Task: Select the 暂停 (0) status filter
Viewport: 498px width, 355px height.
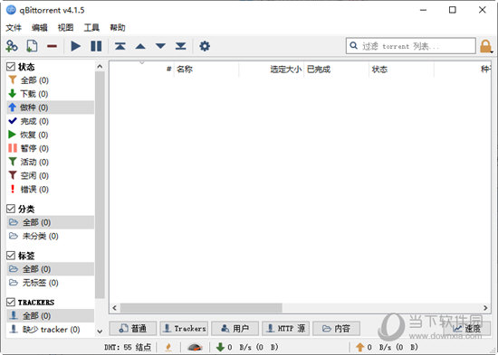Action: (50, 148)
